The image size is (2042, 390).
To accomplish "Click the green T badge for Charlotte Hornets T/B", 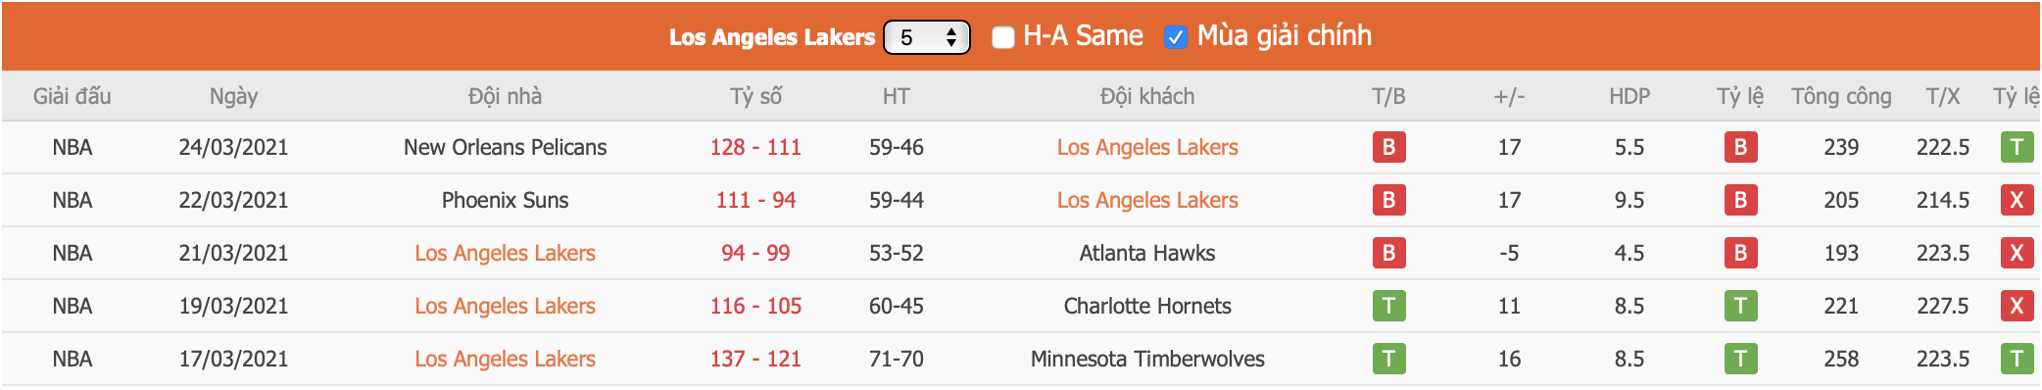I will coord(1388,306).
